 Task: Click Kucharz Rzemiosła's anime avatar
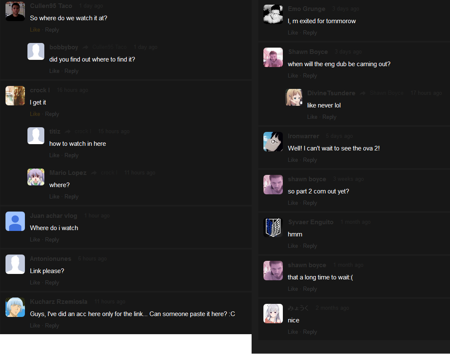(15, 307)
